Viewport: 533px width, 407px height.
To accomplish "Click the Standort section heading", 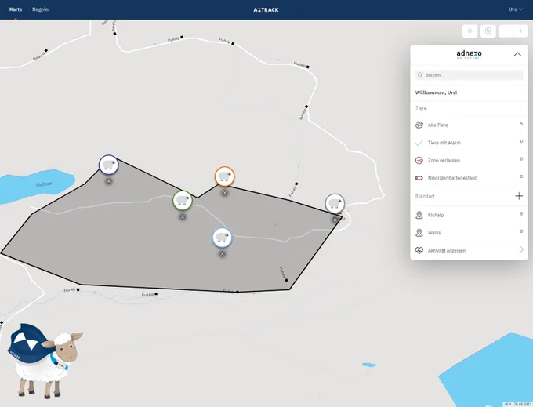I will point(425,196).
